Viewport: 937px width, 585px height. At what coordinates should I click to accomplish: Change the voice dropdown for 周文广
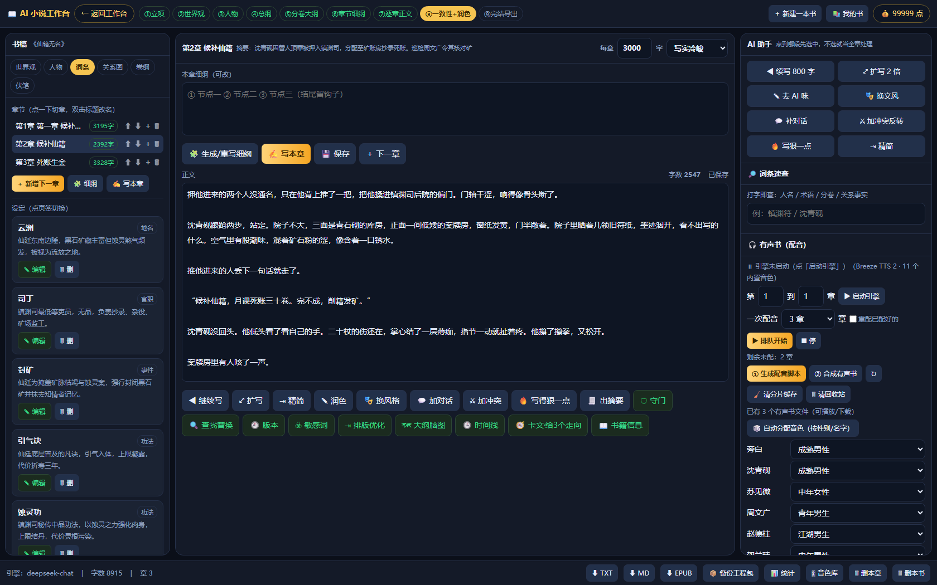(x=858, y=513)
